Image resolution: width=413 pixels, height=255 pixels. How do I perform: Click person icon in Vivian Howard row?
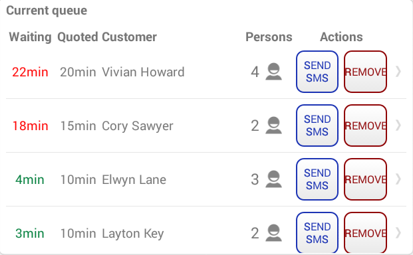coord(273,72)
